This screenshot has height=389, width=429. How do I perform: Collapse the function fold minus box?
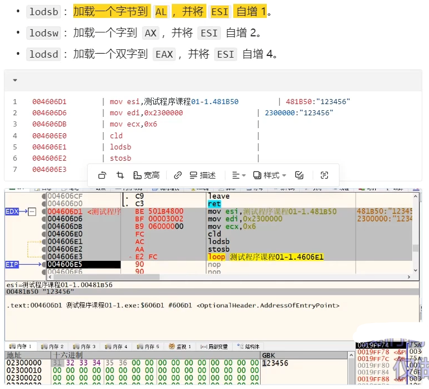click(x=31, y=212)
